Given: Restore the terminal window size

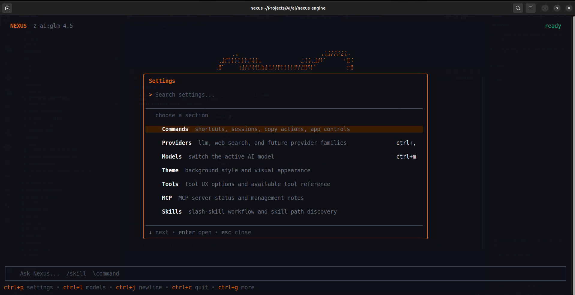Looking at the screenshot, I should point(557,8).
